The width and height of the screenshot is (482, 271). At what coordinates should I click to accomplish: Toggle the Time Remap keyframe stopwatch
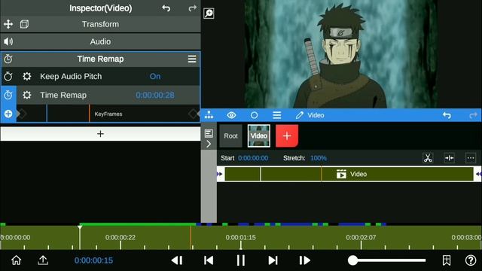(x=8, y=96)
